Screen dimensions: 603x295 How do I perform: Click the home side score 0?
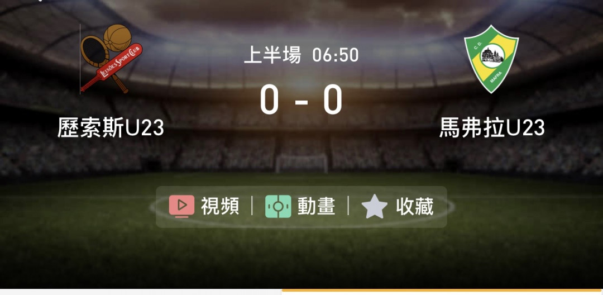coord(269,99)
